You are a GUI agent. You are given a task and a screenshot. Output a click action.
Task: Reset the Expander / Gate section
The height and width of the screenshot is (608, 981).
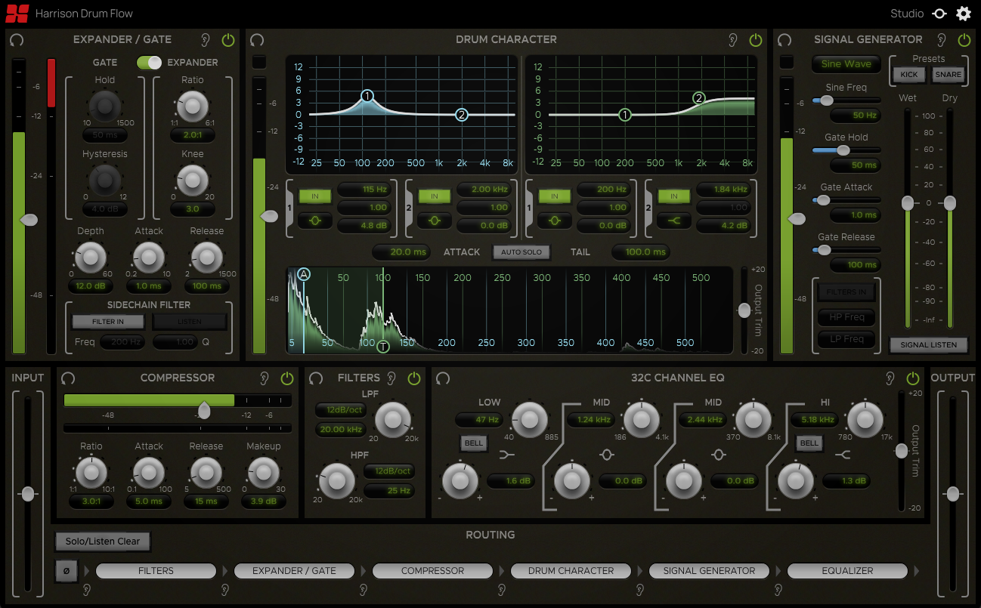click(x=16, y=40)
